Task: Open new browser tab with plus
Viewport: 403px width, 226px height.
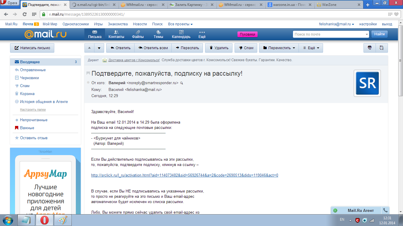Action: click(368, 5)
